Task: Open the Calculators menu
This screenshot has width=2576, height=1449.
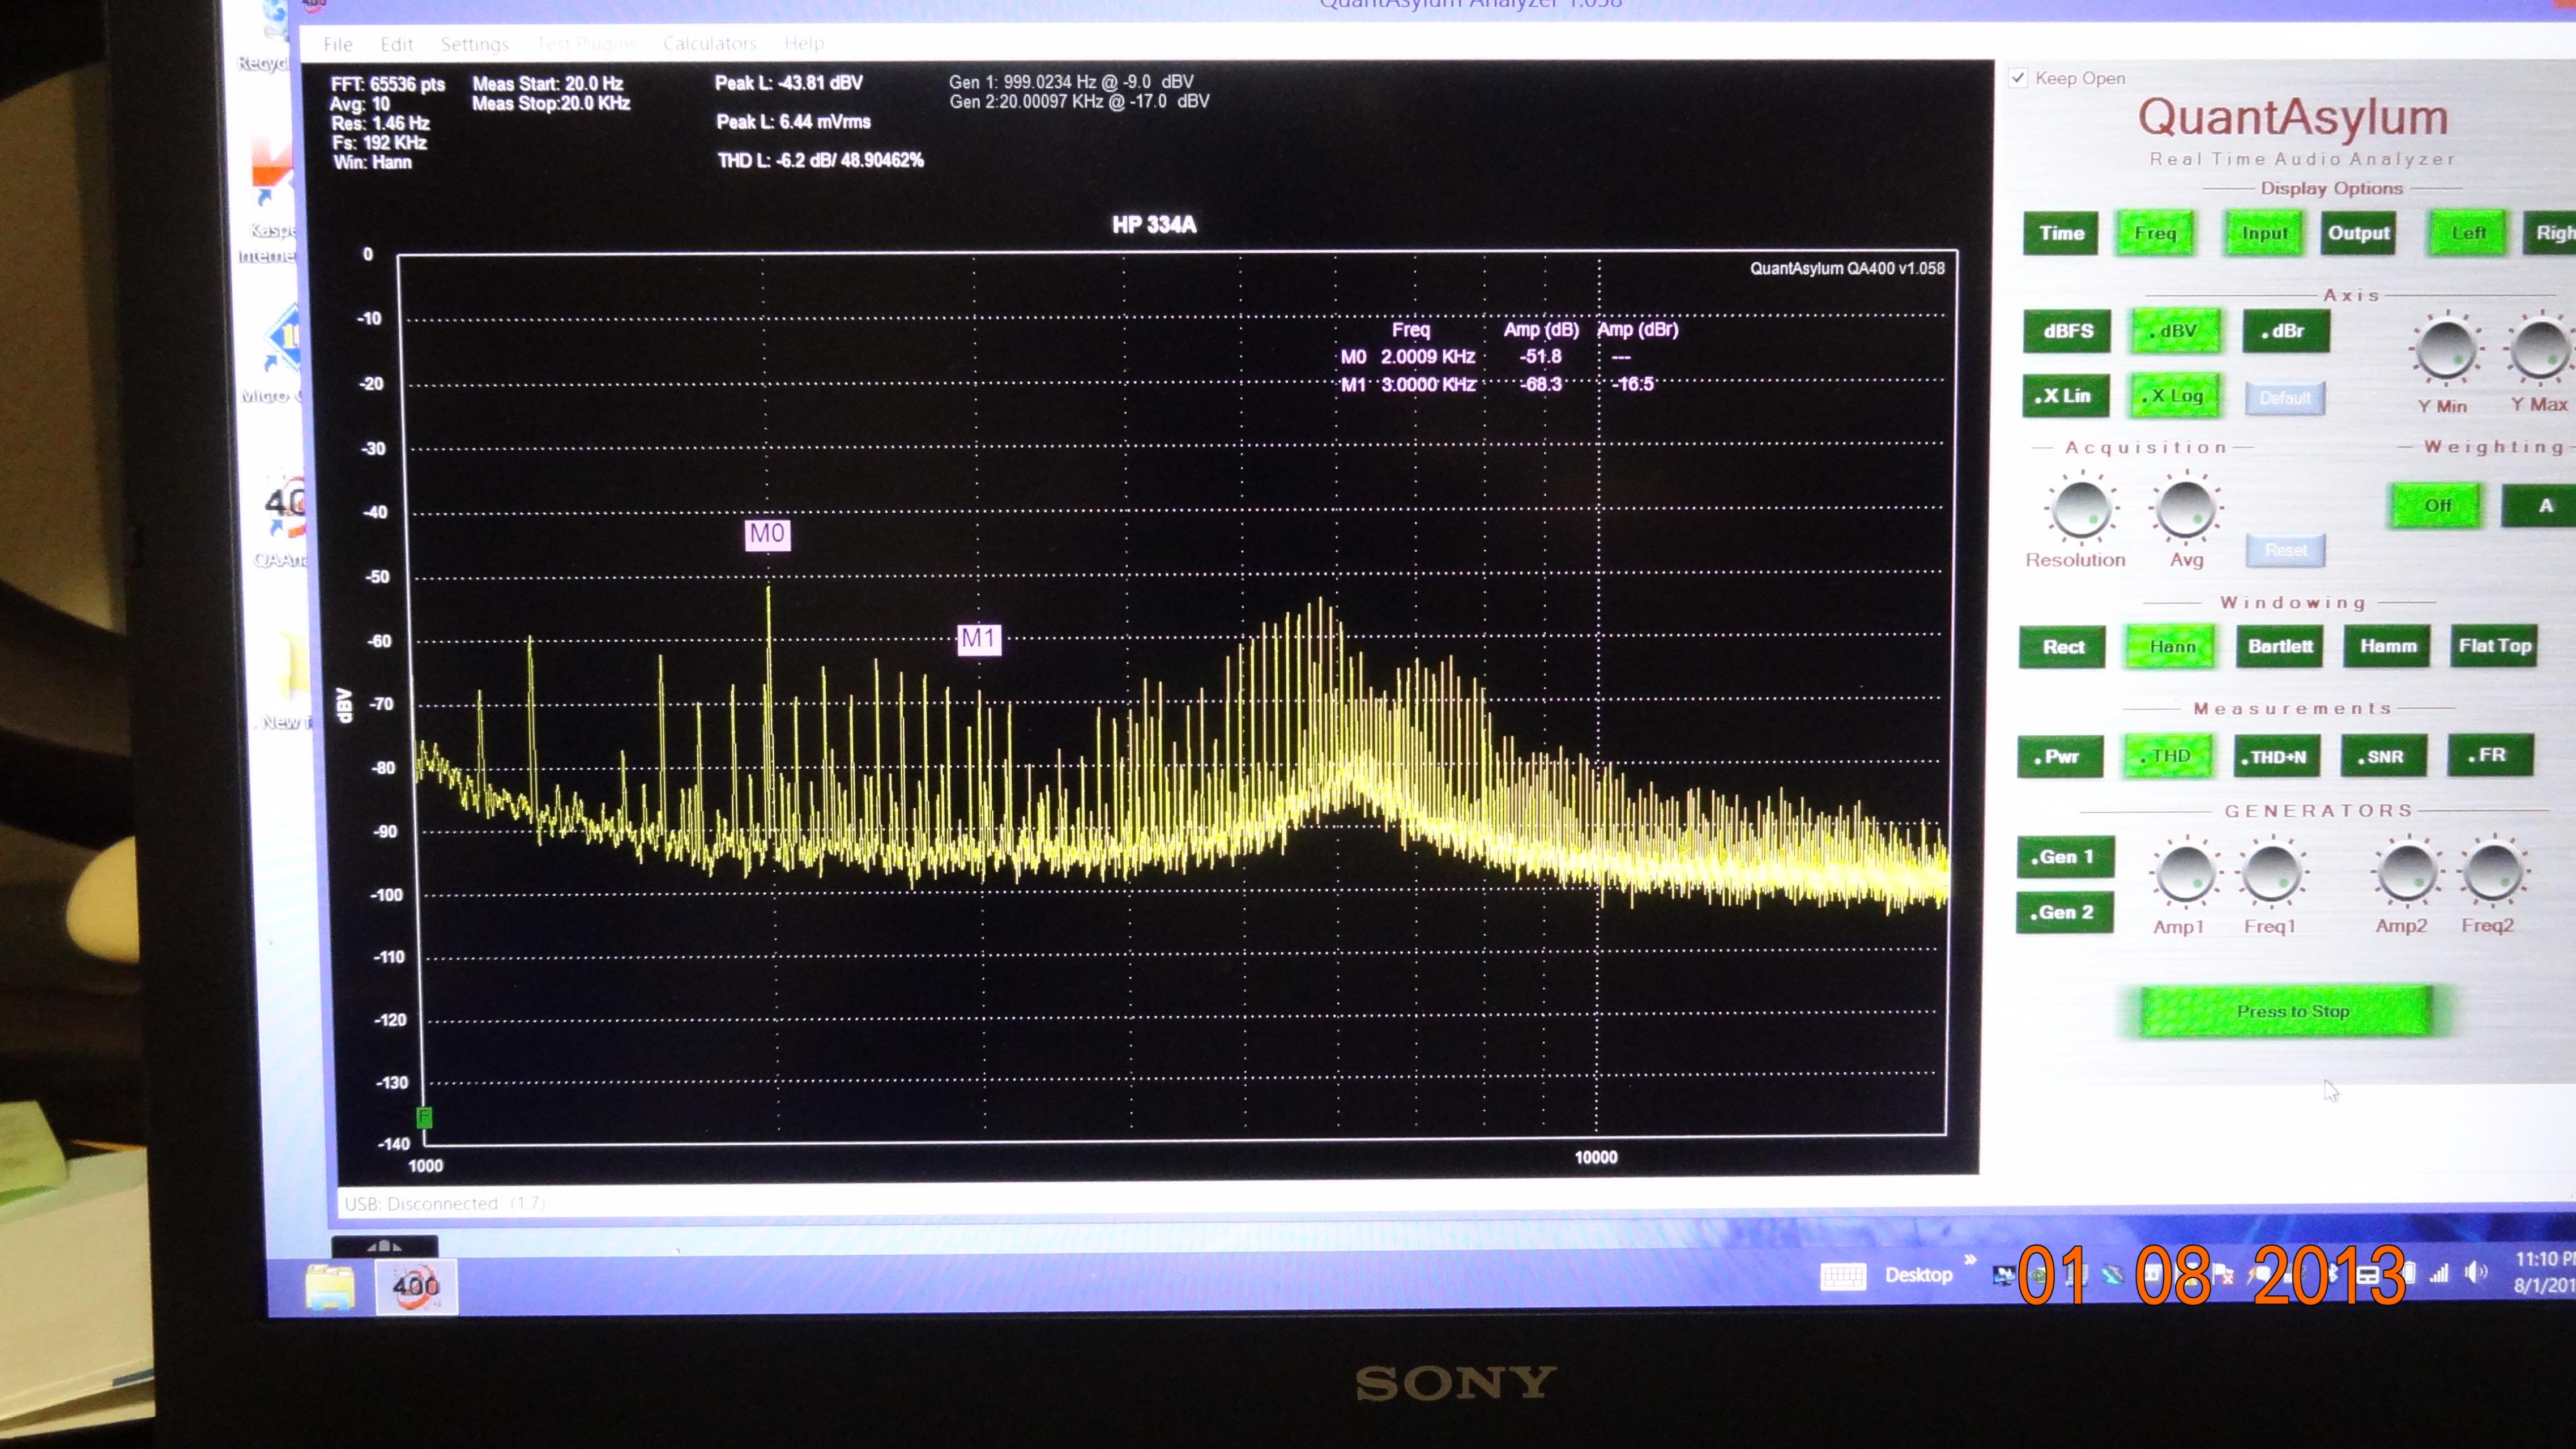Action: tap(710, 43)
